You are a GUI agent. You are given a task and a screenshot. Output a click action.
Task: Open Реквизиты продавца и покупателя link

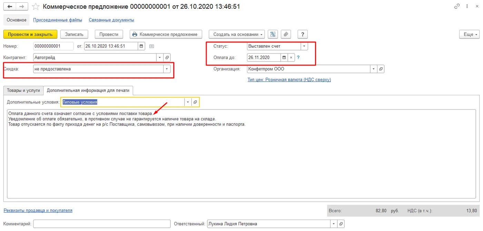coord(38,210)
